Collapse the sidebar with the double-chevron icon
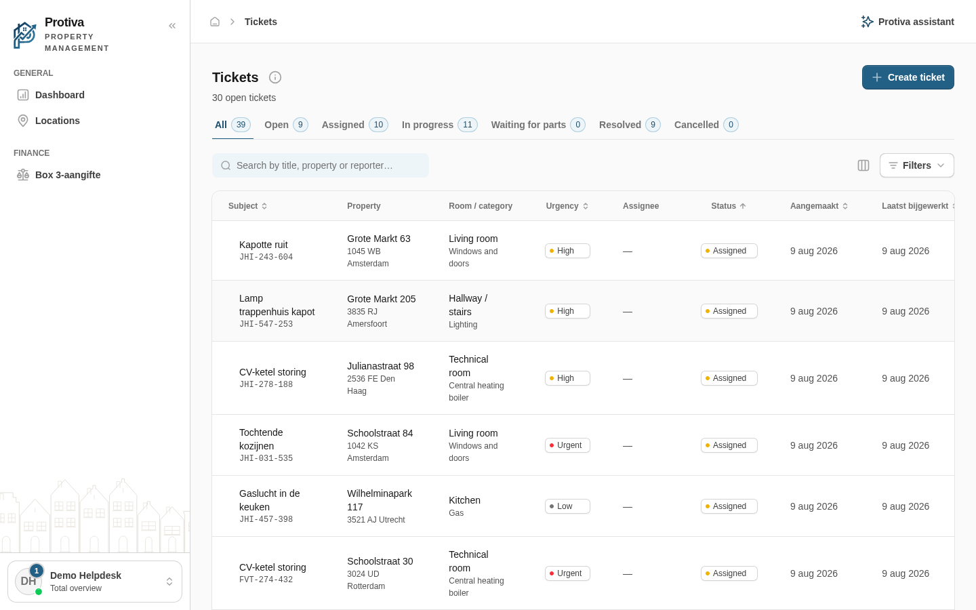This screenshot has width=976, height=610. pyautogui.click(x=172, y=26)
